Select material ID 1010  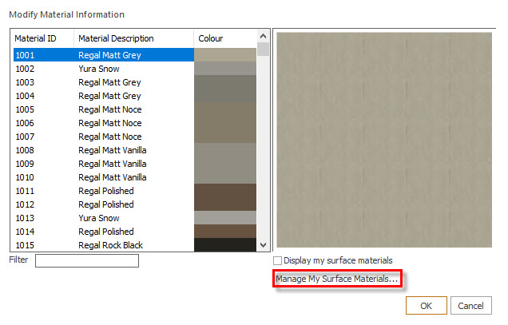[25, 177]
